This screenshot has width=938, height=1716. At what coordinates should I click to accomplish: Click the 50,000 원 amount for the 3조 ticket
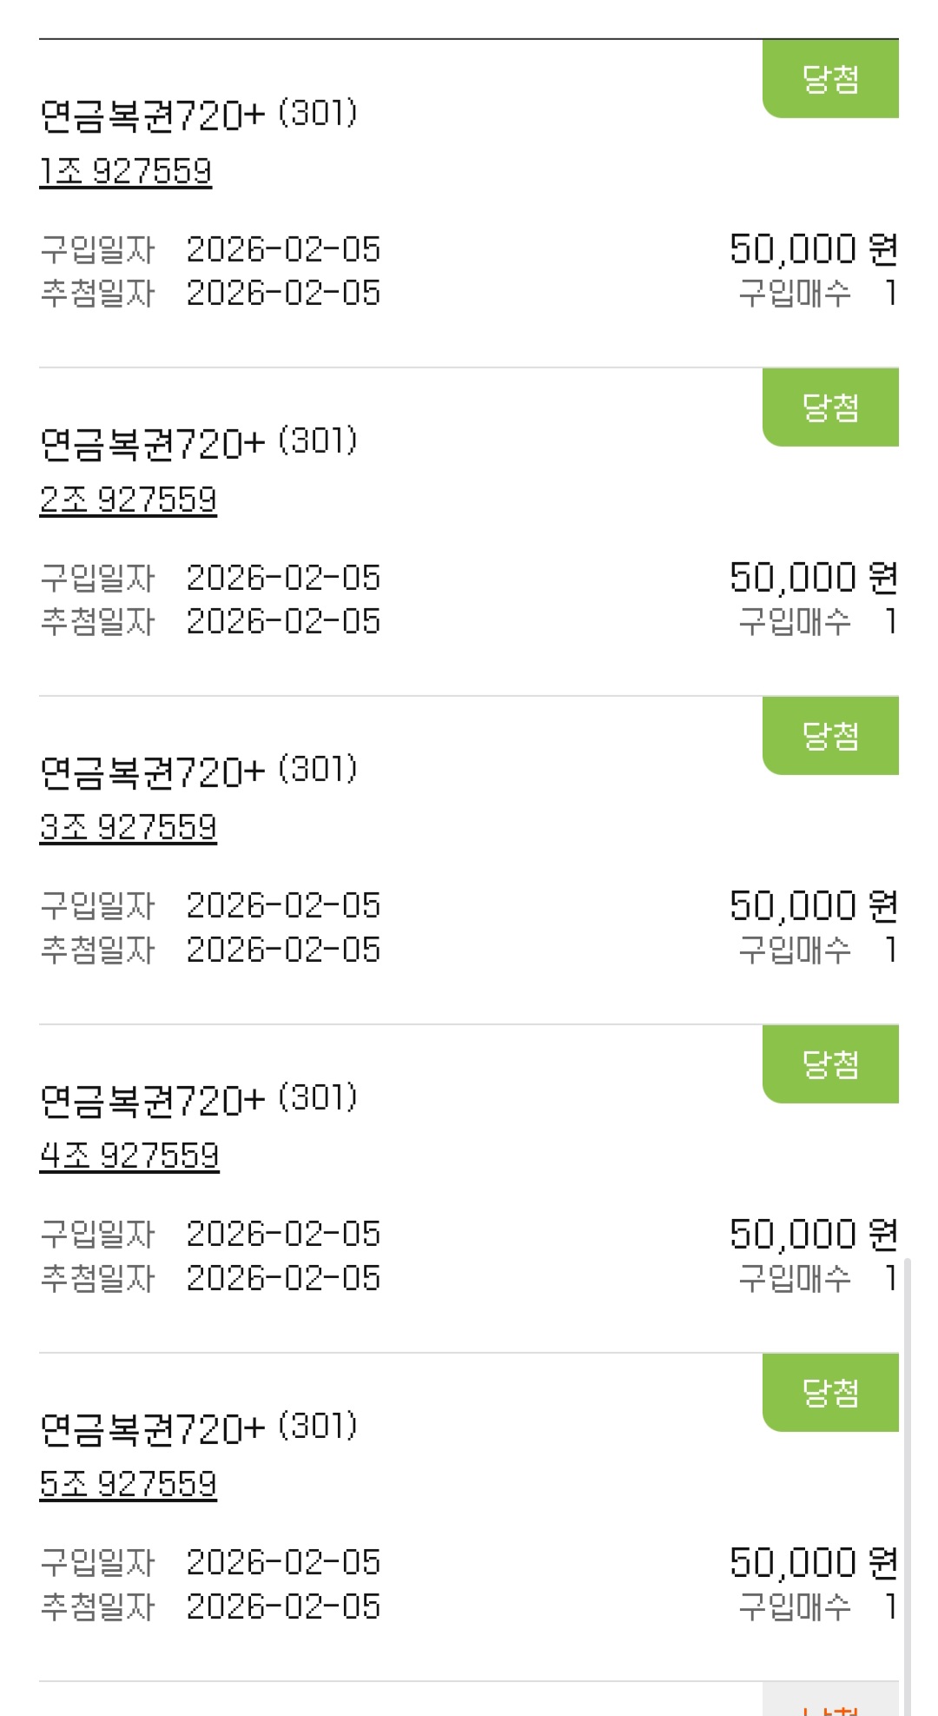(x=813, y=906)
